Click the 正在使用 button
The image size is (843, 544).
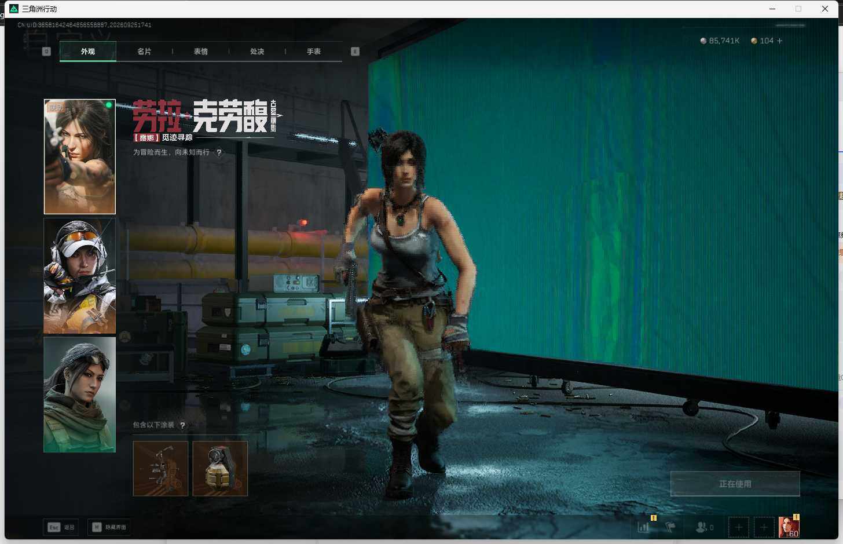[735, 484]
